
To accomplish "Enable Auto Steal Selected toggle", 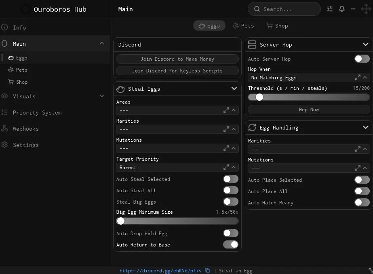I will (231, 179).
